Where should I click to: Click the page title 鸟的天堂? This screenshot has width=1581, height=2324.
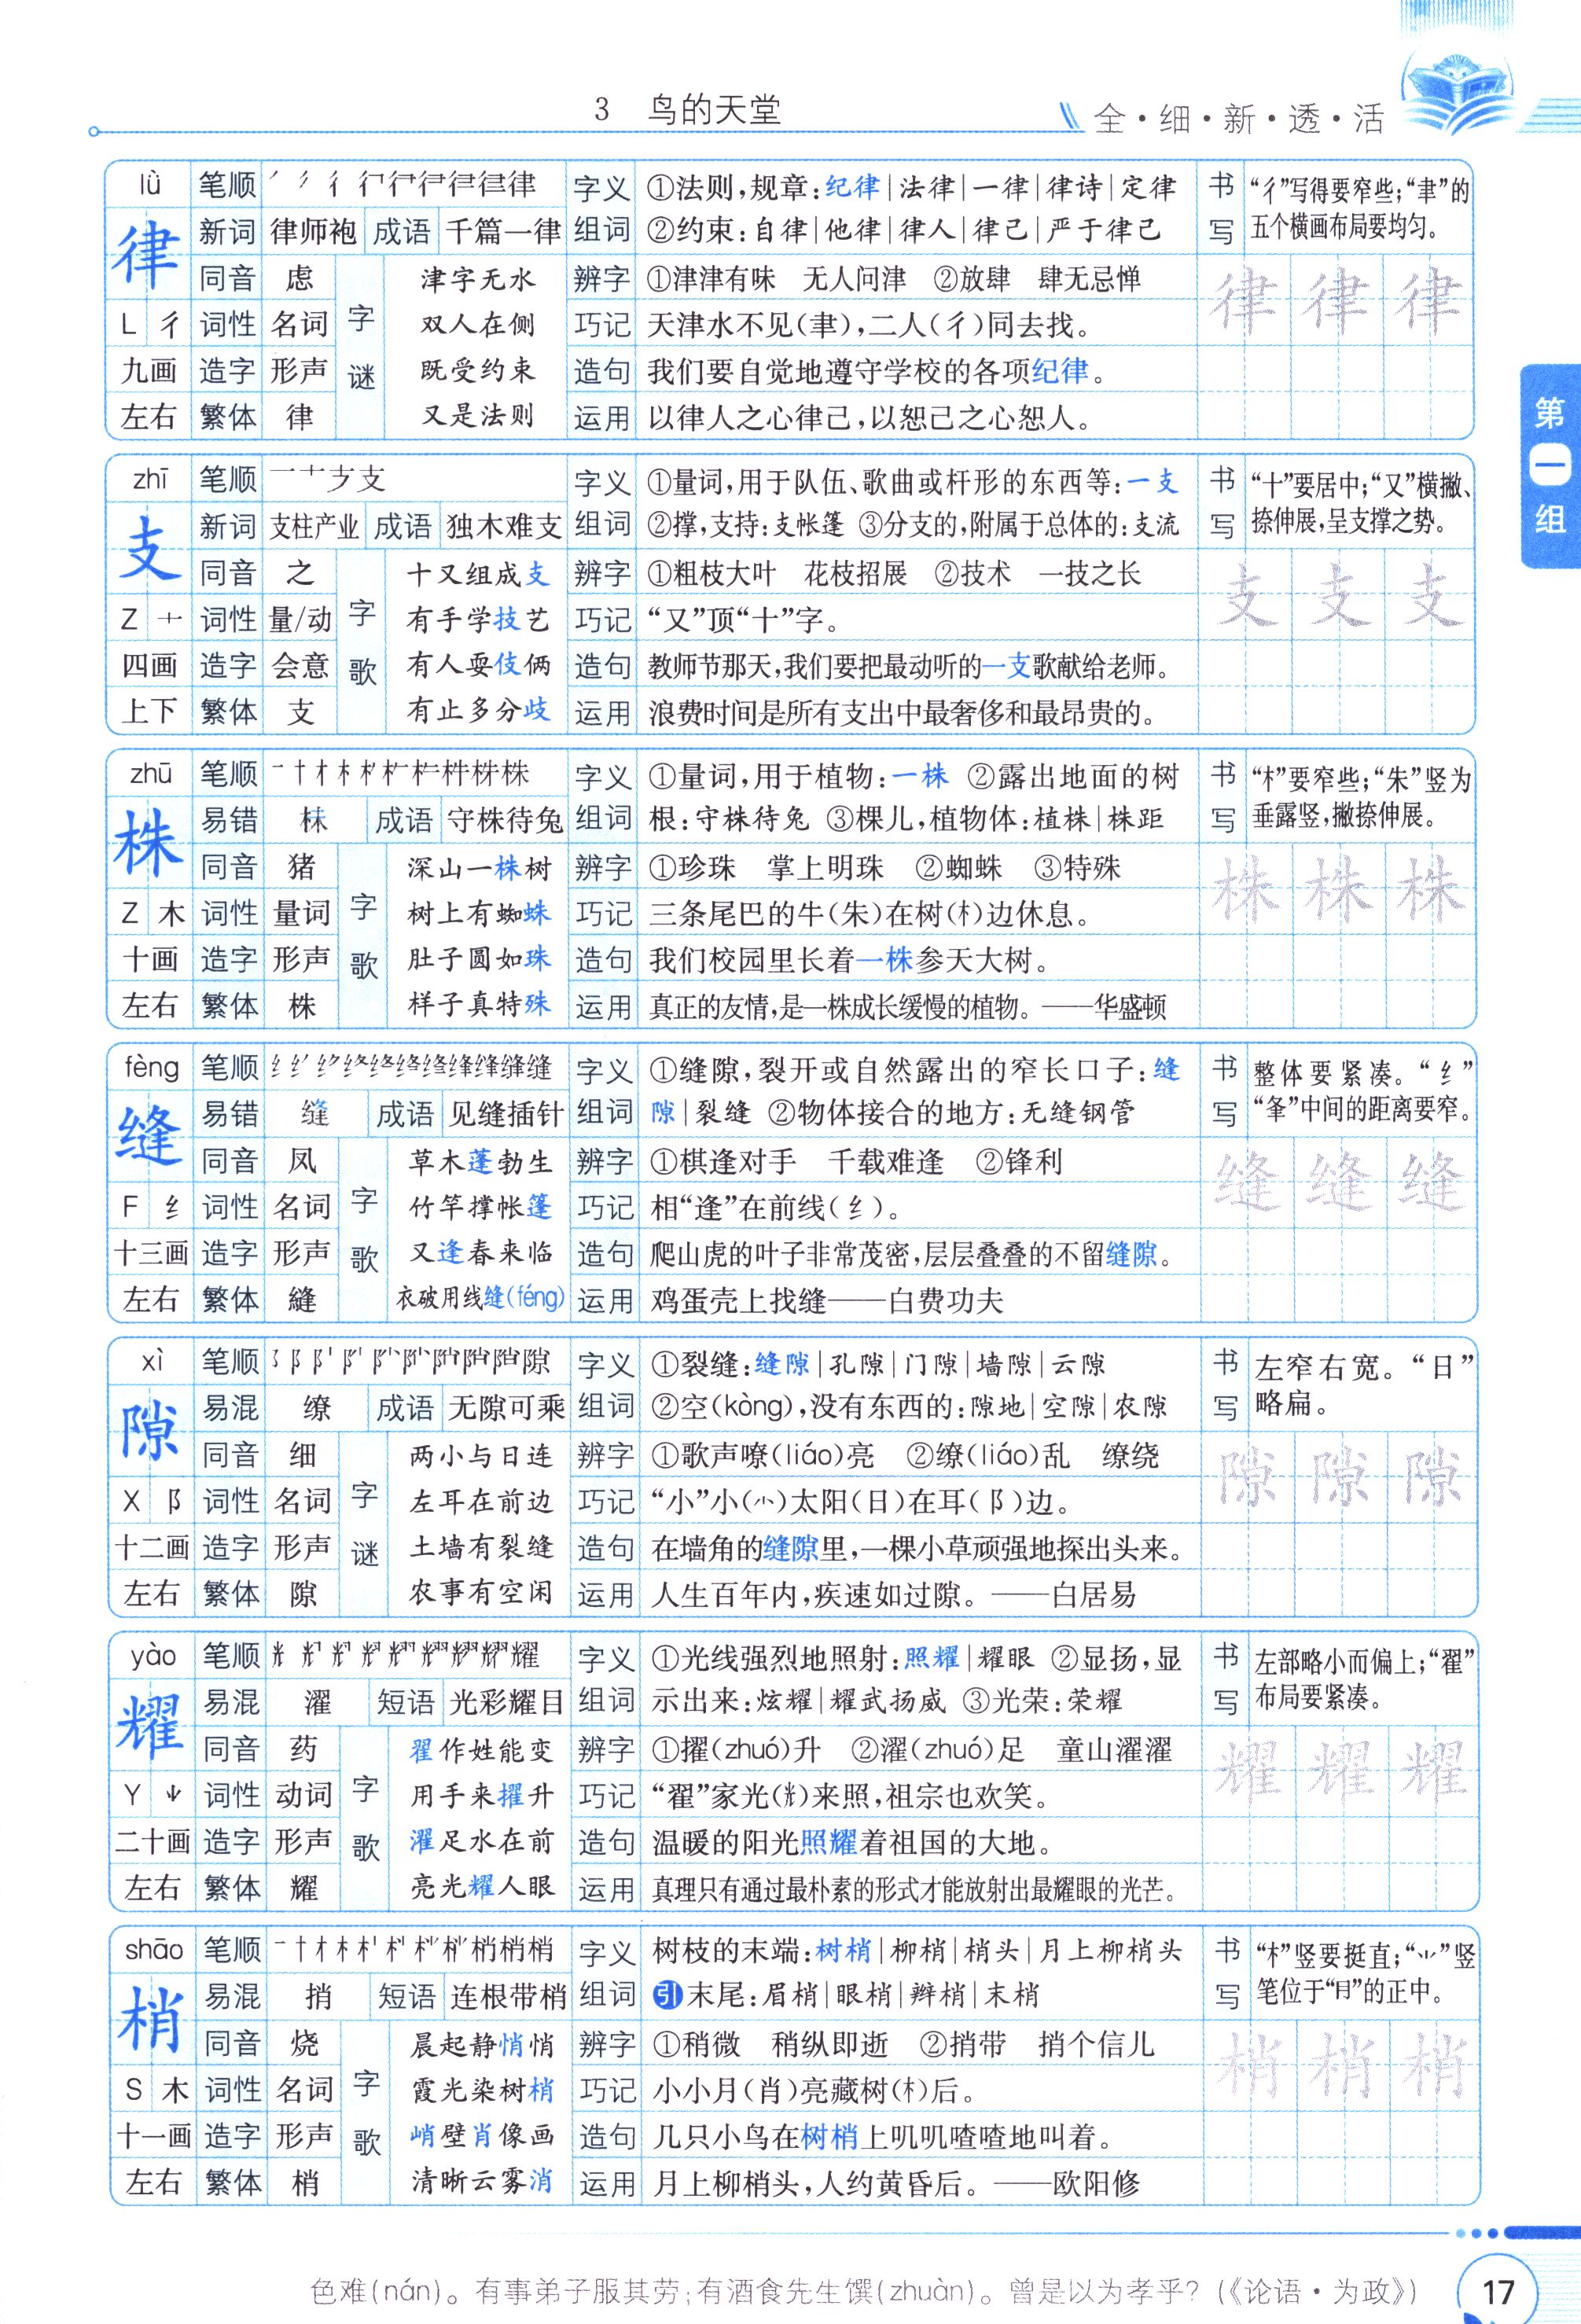tap(714, 109)
